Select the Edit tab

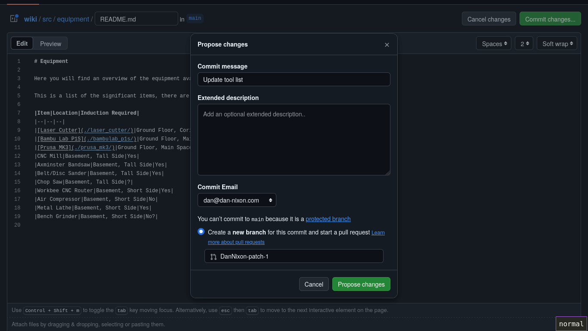coord(22,43)
